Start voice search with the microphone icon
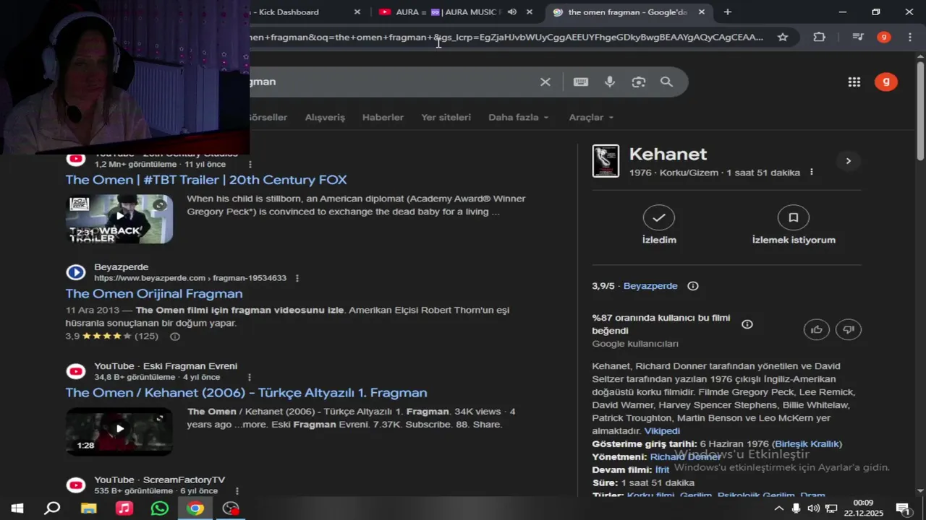 610,82
